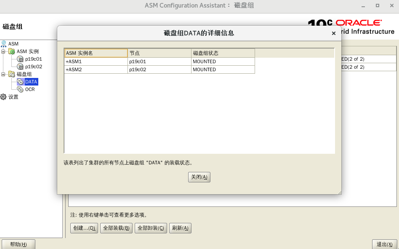Click the DATA disk group icon
Viewport: 399px width, 249px height.
(20, 82)
